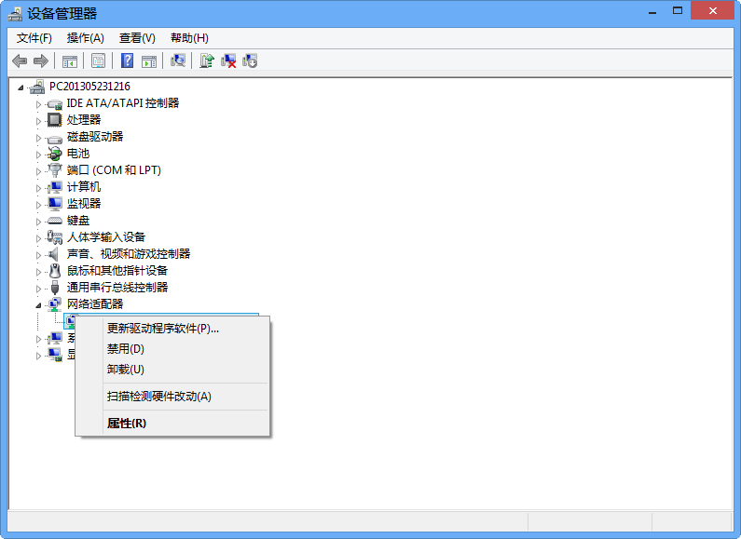Viewport: 741px width, 539px height.
Task: Open 属性(R) from the context menu
Action: (x=127, y=424)
